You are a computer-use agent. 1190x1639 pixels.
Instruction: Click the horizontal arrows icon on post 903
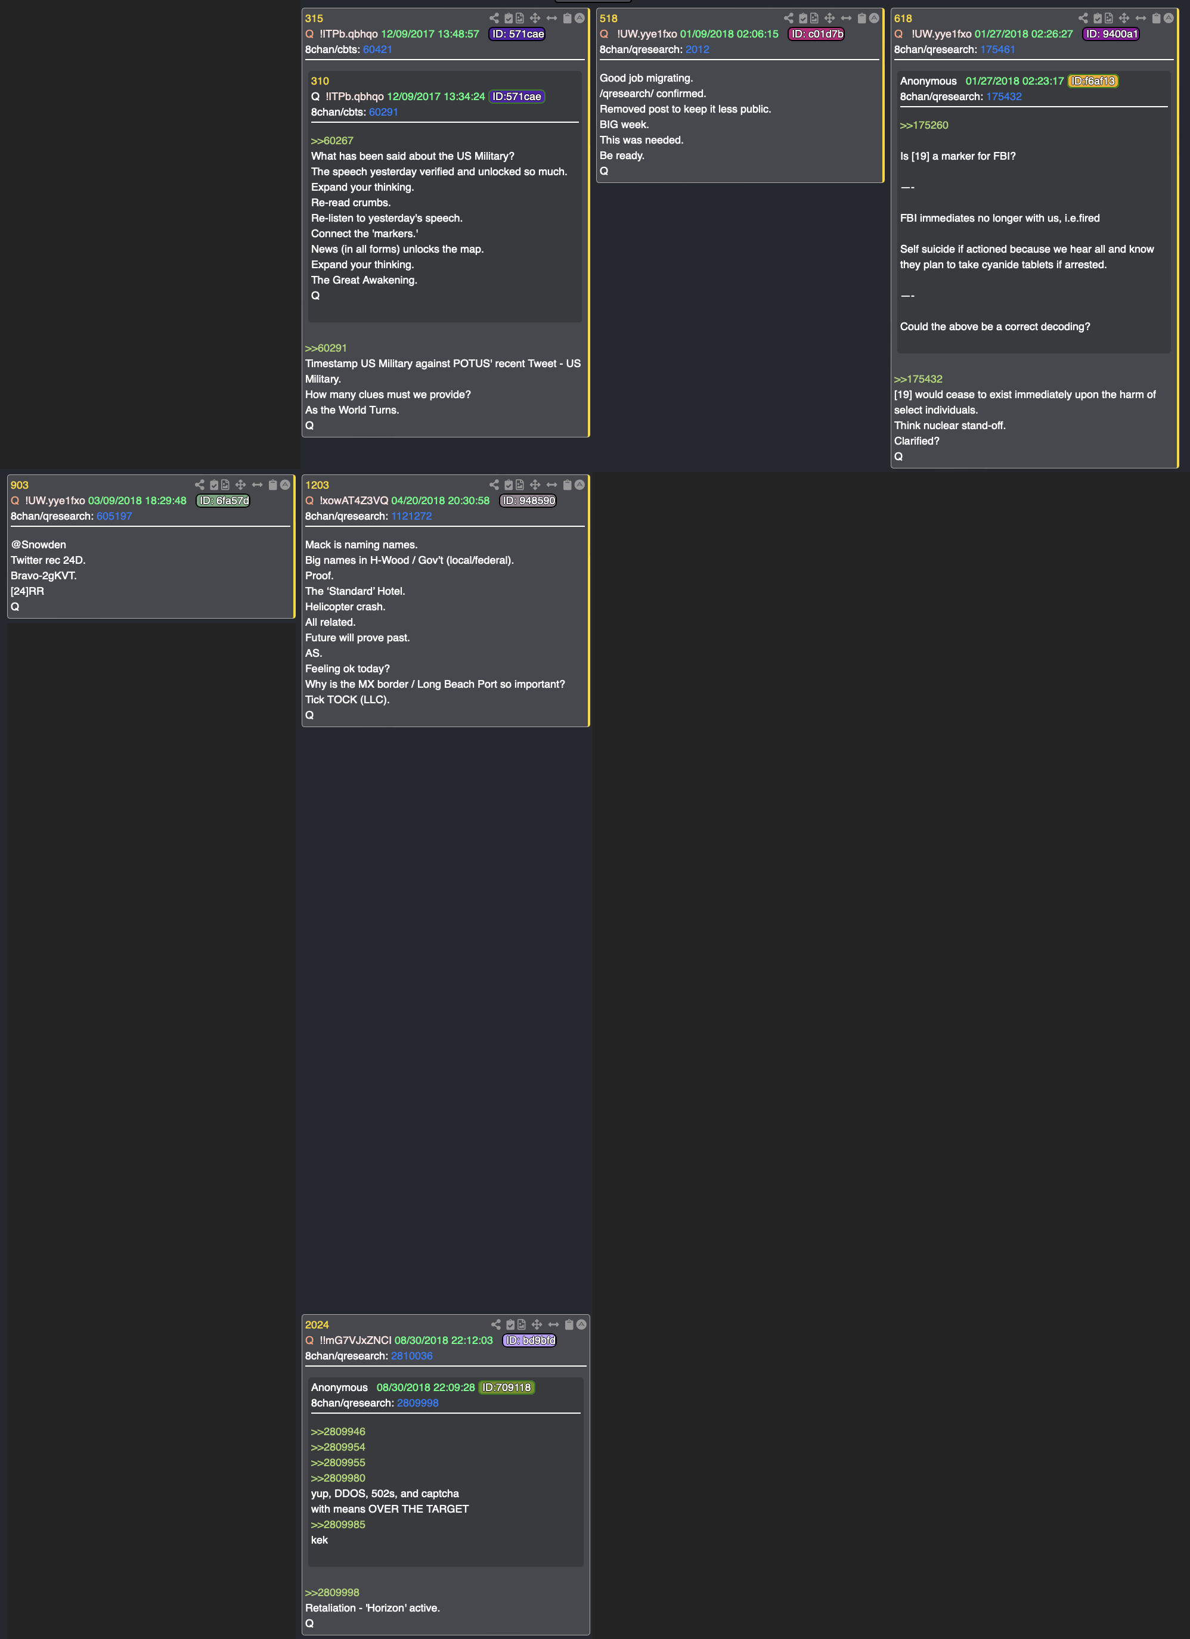(x=258, y=485)
